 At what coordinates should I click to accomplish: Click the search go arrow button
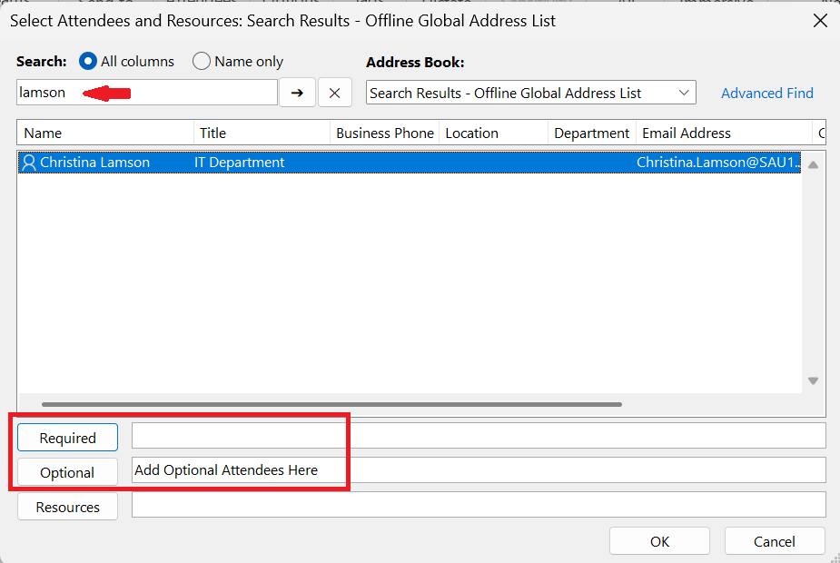pyautogui.click(x=297, y=93)
